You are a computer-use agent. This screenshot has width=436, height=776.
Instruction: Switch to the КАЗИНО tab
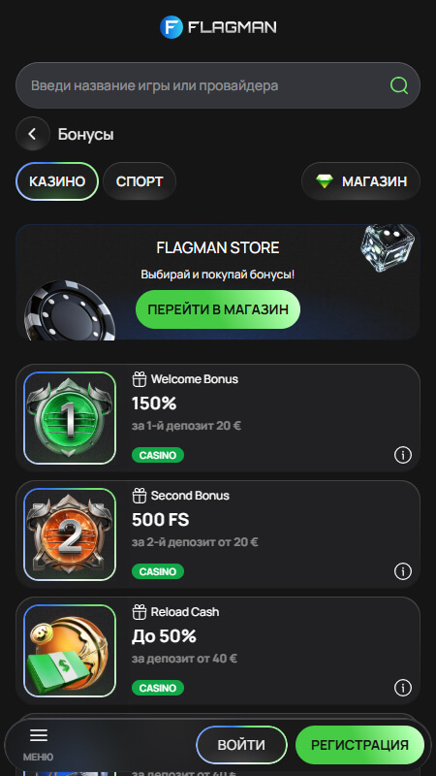(57, 181)
